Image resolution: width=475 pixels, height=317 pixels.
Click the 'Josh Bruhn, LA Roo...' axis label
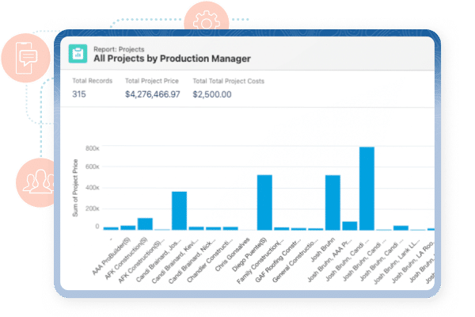tap(413, 261)
